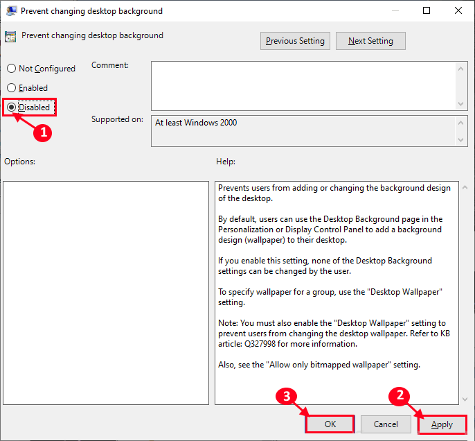Click Supported on box scroll down arrow
475x441 pixels.
[460, 140]
